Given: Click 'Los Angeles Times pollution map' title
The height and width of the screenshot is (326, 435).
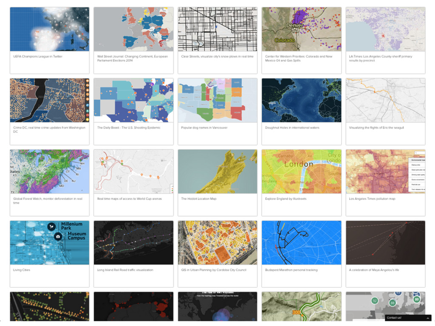Looking at the screenshot, I should click(372, 199).
